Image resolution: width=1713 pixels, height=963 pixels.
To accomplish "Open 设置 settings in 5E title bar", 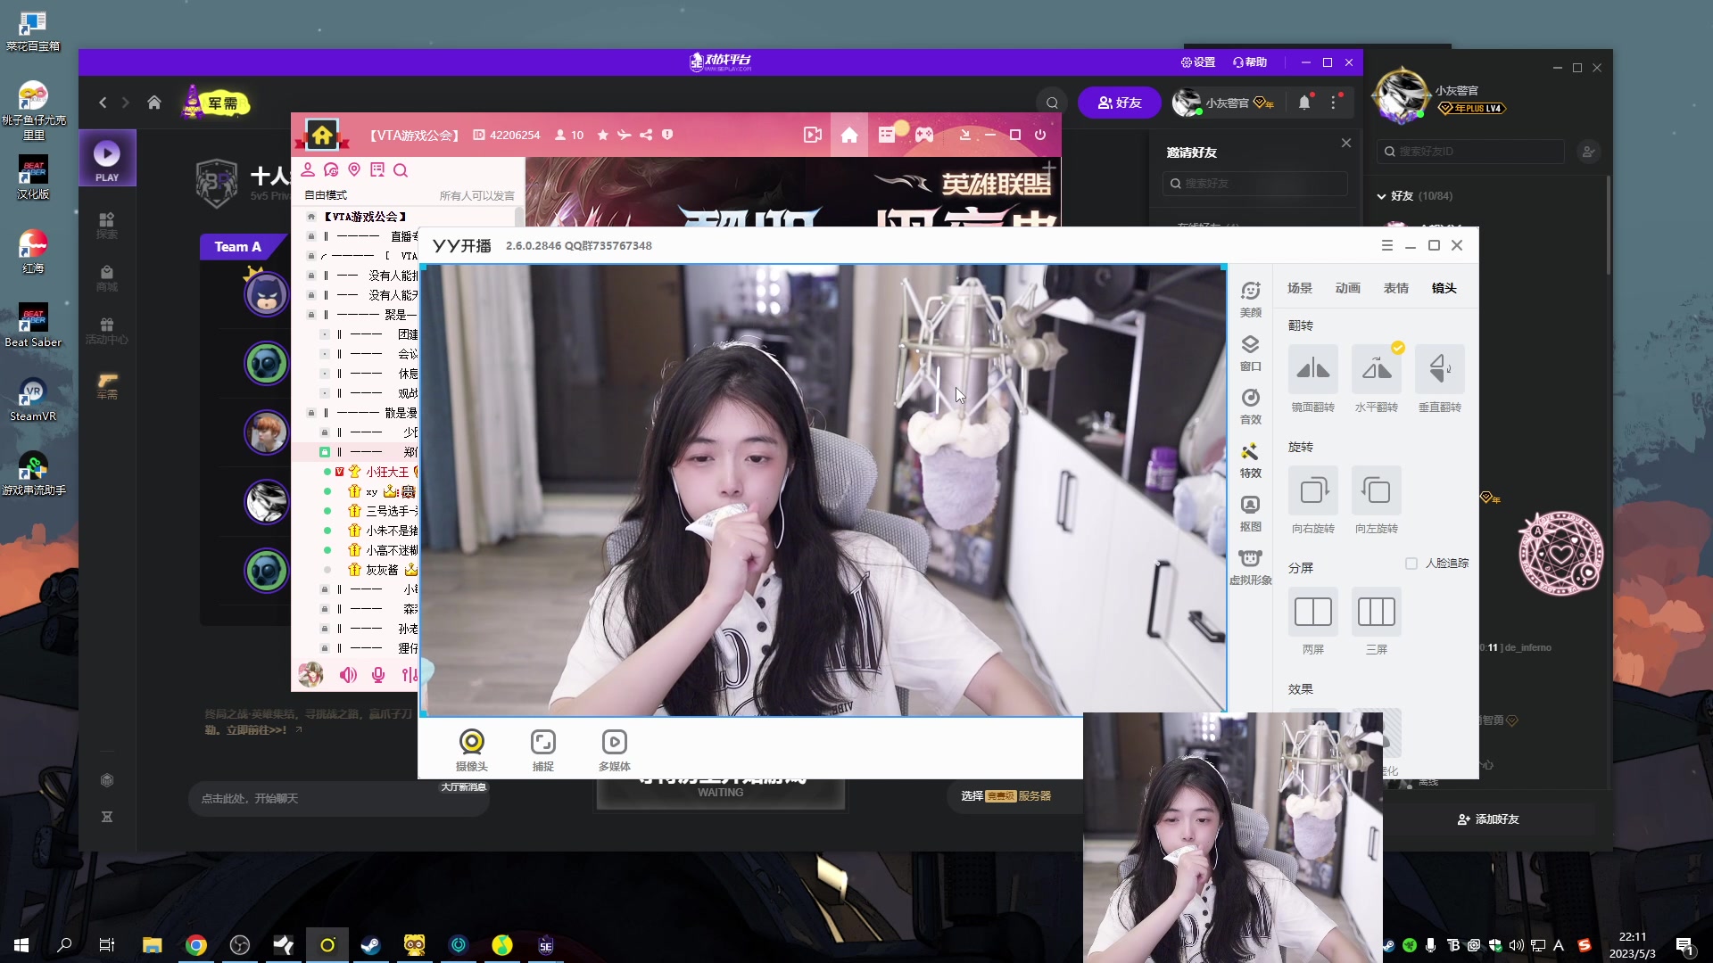I will (1197, 62).
